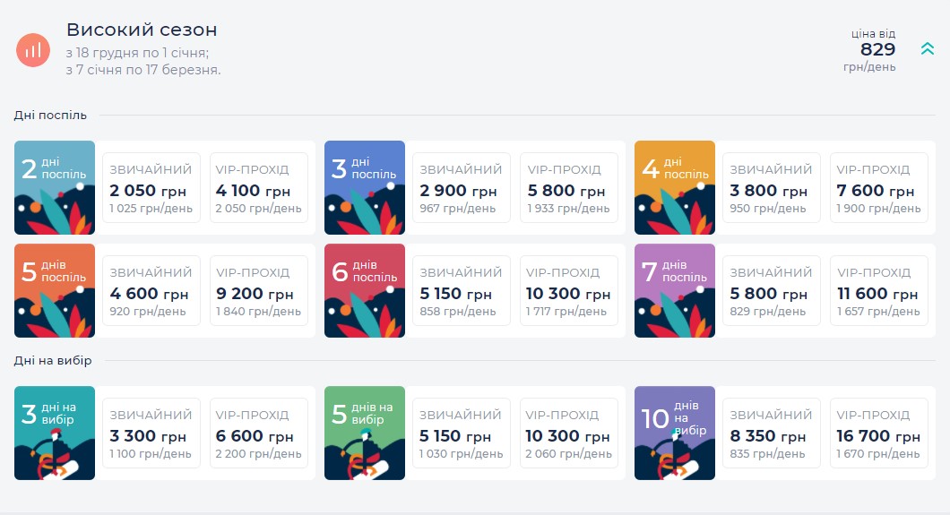Select the 2 дні поспіль pass thumbnail
Image resolution: width=950 pixels, height=515 pixels.
[x=55, y=187]
